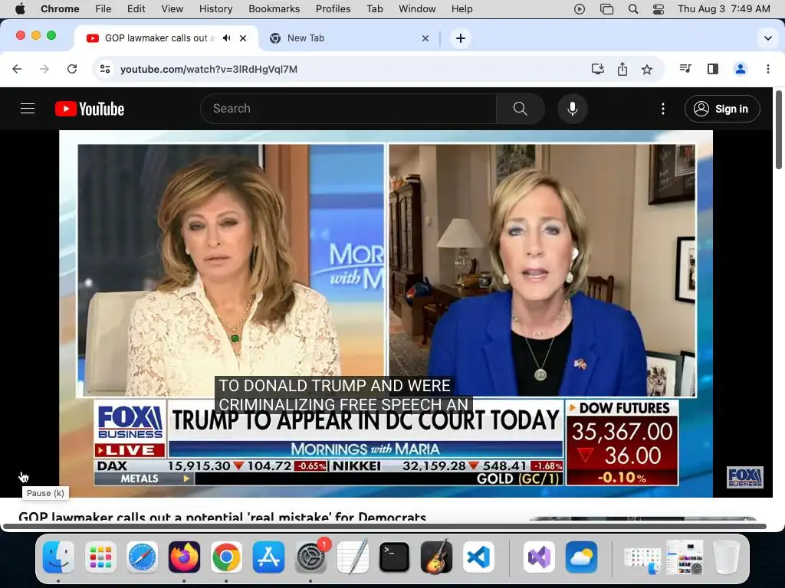The height and width of the screenshot is (588, 785).
Task: Click the YouTube search magnifier button
Action: click(521, 109)
